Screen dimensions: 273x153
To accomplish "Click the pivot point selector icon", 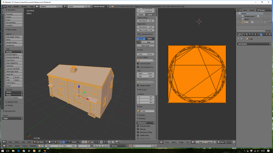I will pyautogui.click(x=56, y=142).
